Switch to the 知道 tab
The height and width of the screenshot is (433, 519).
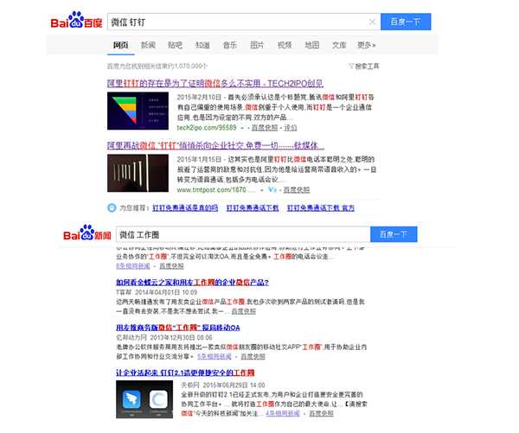(202, 45)
